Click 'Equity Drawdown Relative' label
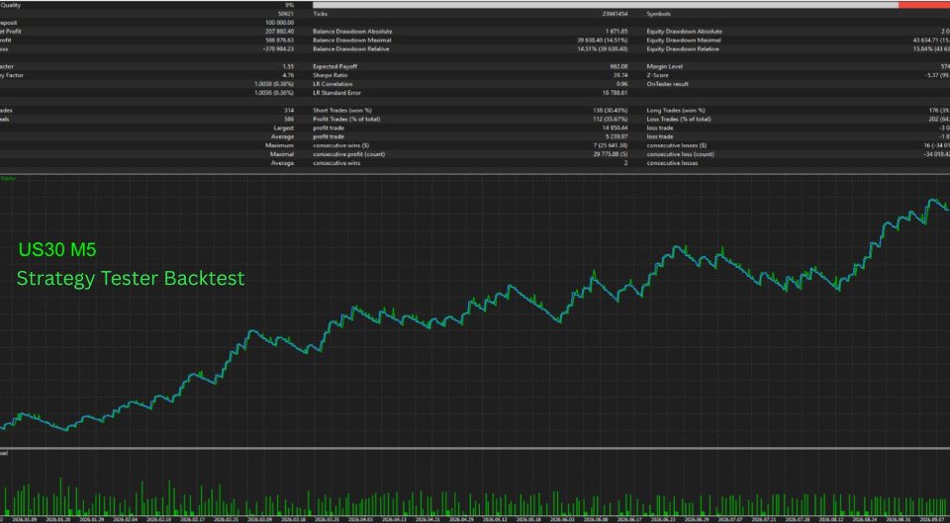 pyautogui.click(x=684, y=49)
